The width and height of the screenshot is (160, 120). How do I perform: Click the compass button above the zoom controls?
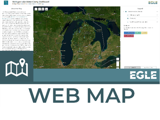pyautogui.click(x=118, y=59)
